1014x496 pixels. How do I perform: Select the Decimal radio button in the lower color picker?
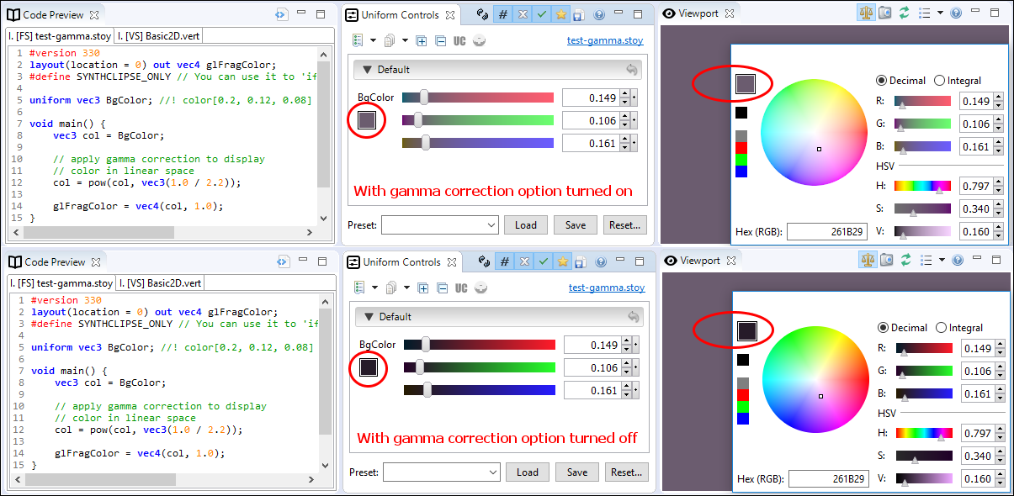(884, 328)
